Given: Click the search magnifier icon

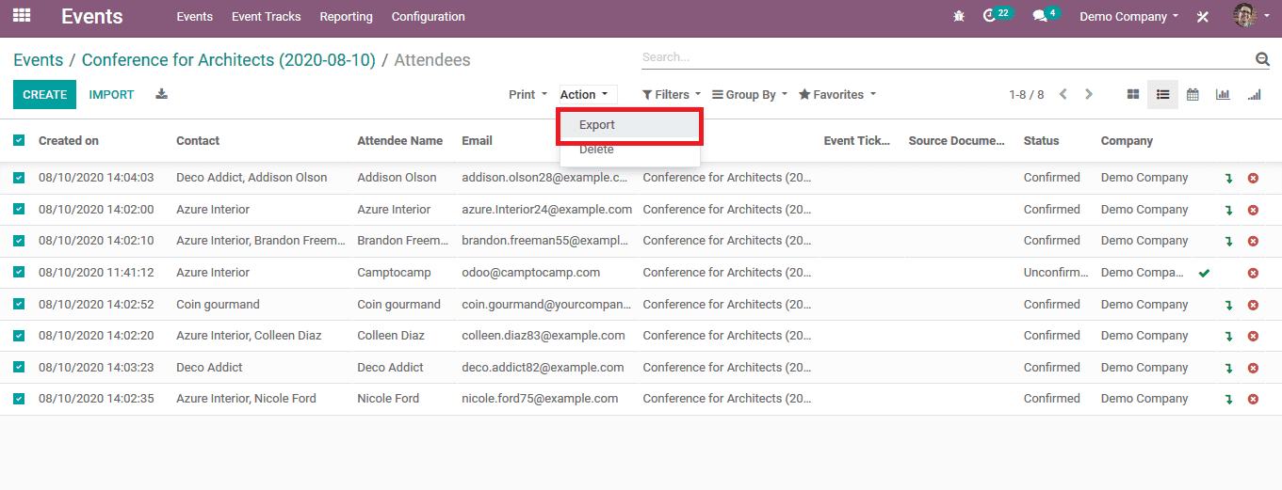Looking at the screenshot, I should pyautogui.click(x=1262, y=59).
